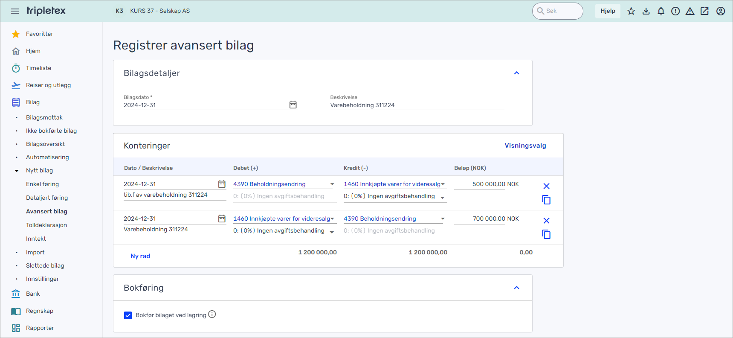Screen dimensions: 733x338
Task: Open Bilagsmottak
Action: click(x=44, y=117)
